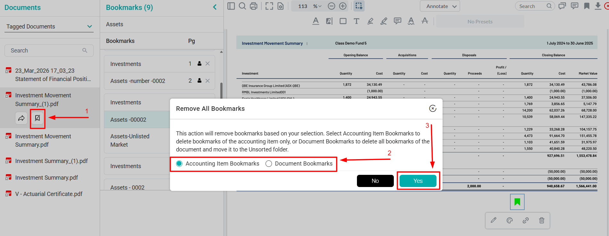
Task: Zoom in with the plus button
Action: [343, 6]
